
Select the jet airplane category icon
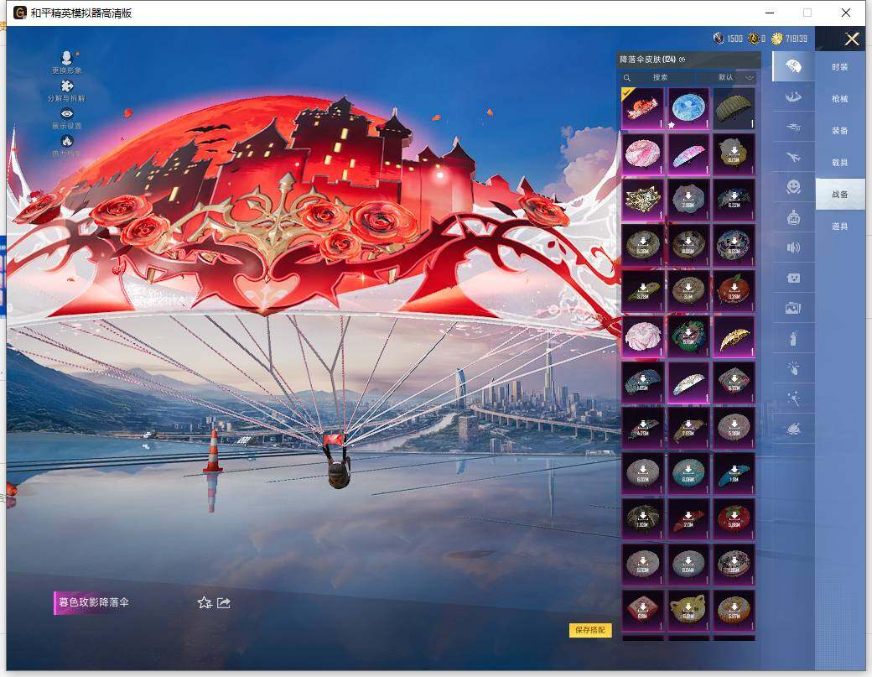(793, 158)
